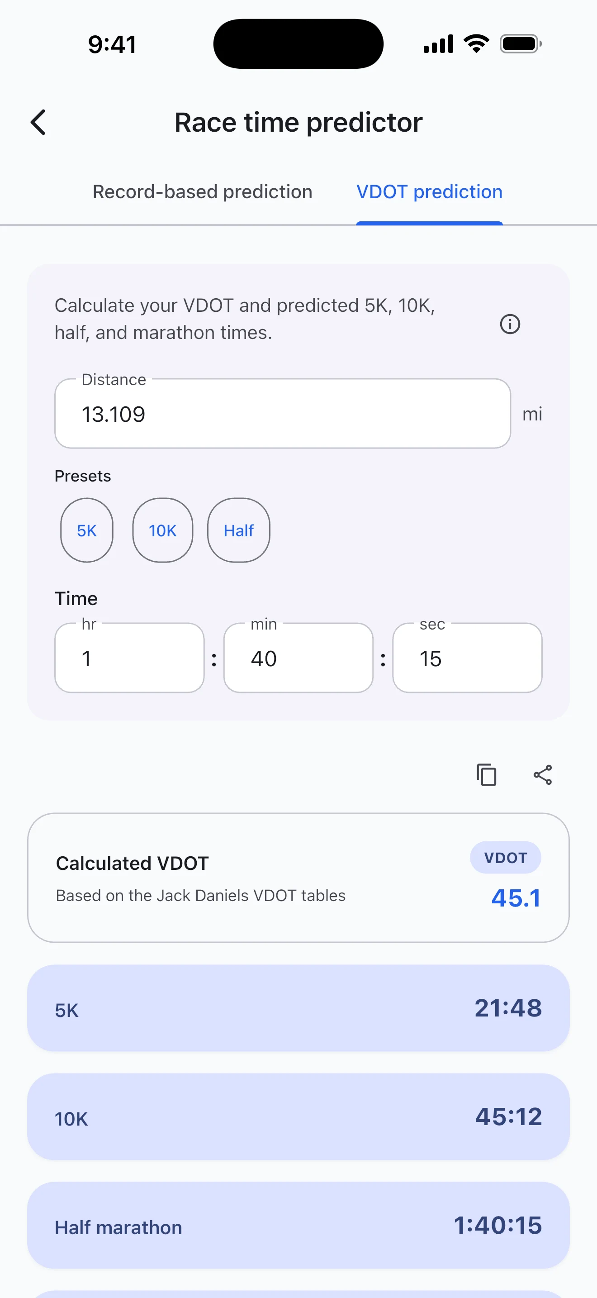
Task: Tap the cellular signal icon
Action: tap(438, 44)
